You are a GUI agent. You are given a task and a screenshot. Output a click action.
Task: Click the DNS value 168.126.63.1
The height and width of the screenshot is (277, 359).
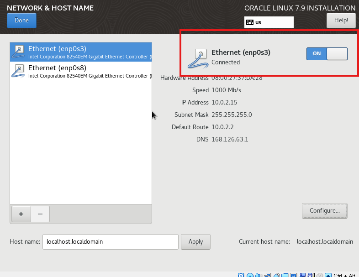click(230, 139)
